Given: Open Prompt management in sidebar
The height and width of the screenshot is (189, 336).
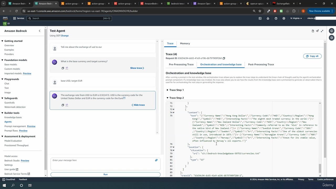Looking at the screenshot, I should tap(15, 126).
